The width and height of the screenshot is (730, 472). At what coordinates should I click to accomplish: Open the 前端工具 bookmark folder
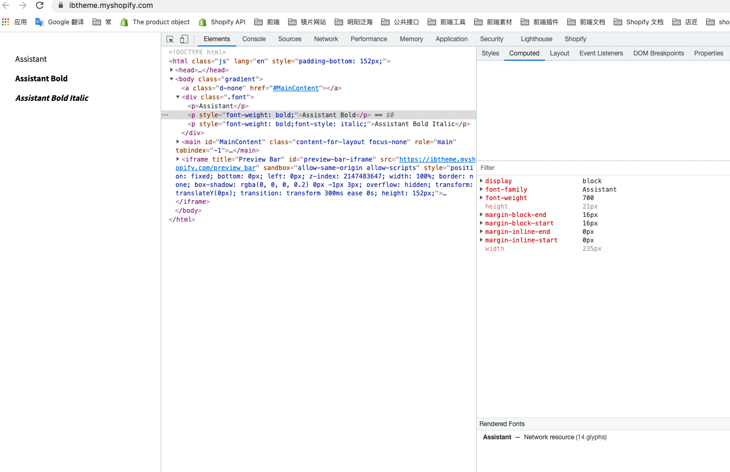447,22
